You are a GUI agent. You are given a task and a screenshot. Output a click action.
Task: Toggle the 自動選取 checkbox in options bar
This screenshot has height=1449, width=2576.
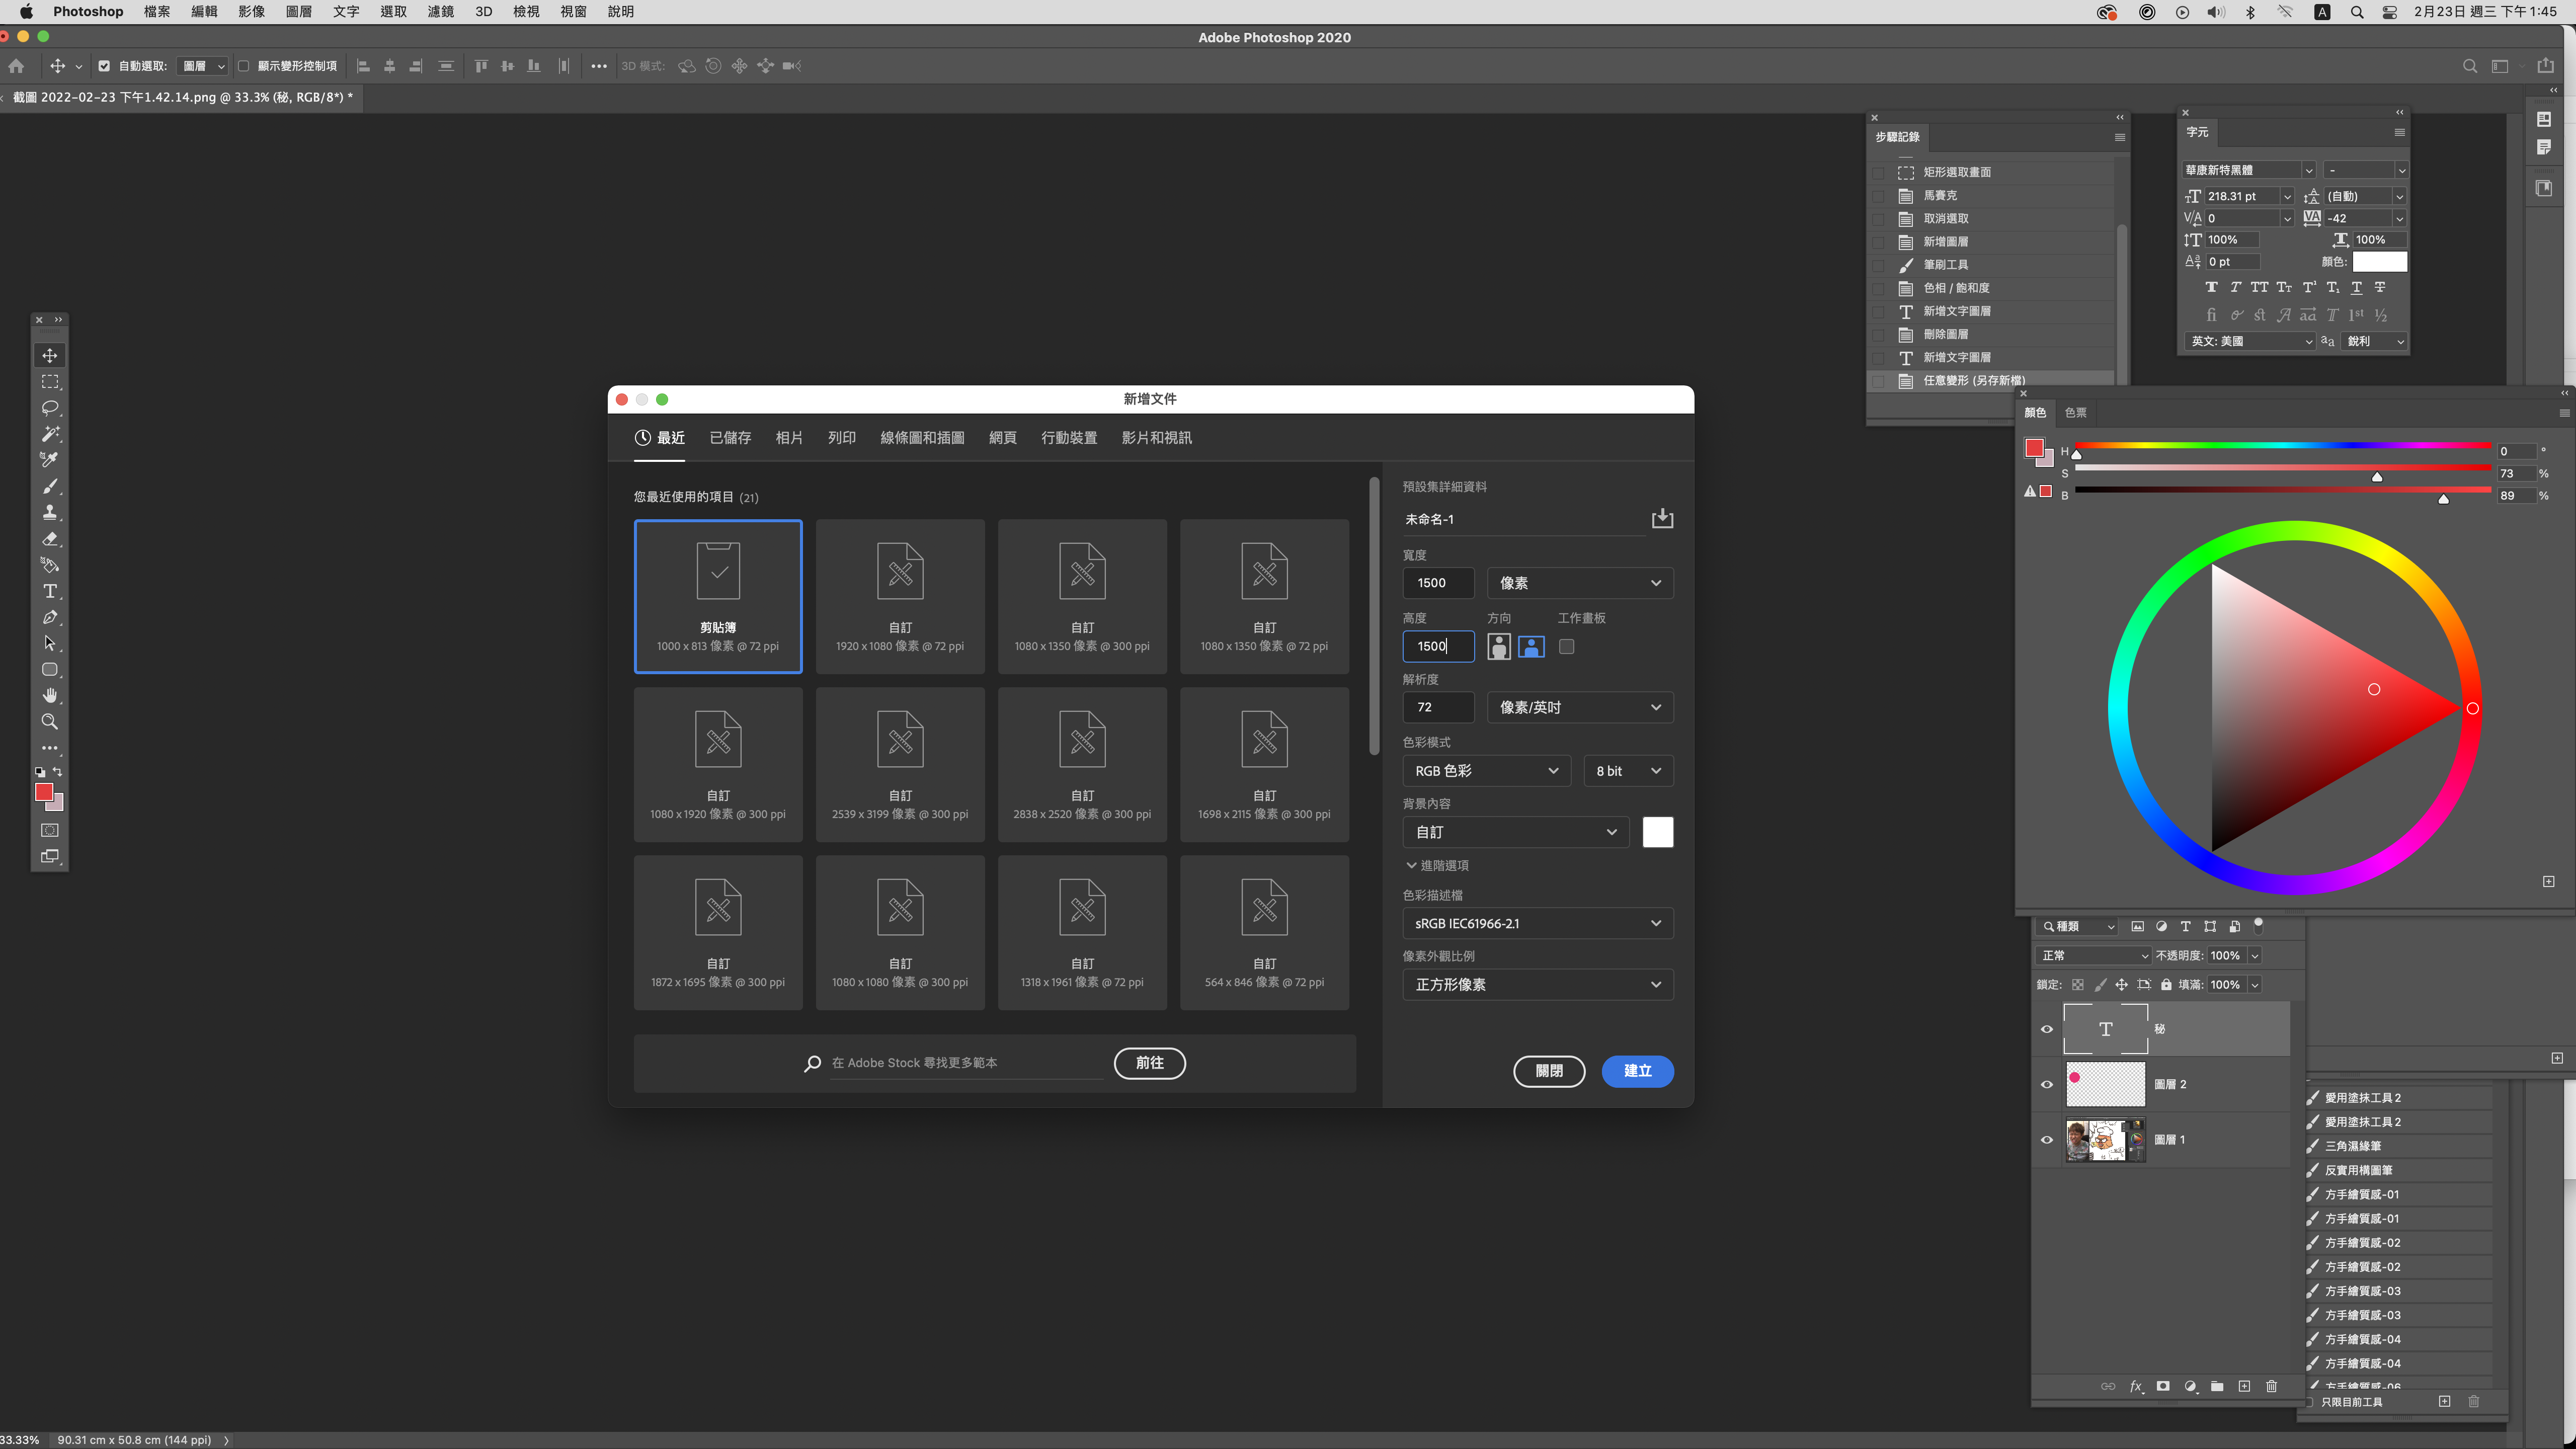pyautogui.click(x=104, y=66)
